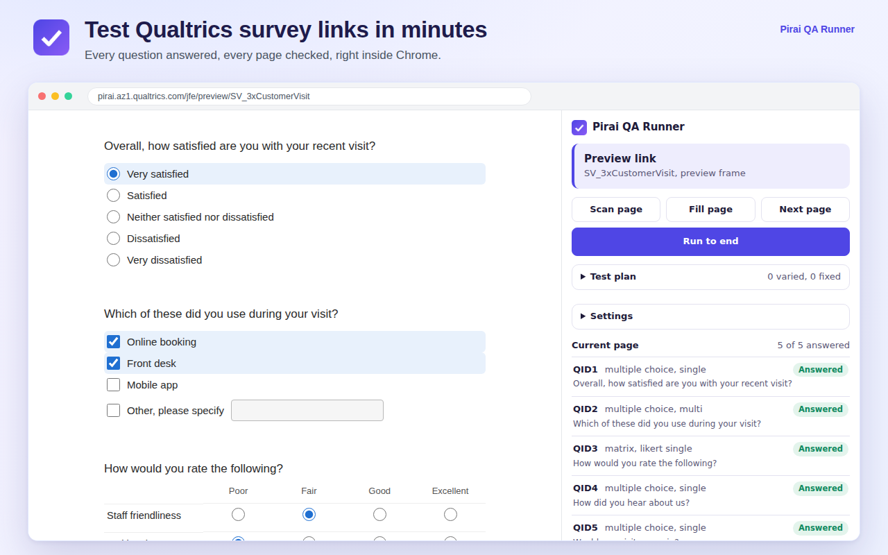Click the '5 of 5 answered' status text
Screen dimensions: 888x555
click(x=813, y=345)
